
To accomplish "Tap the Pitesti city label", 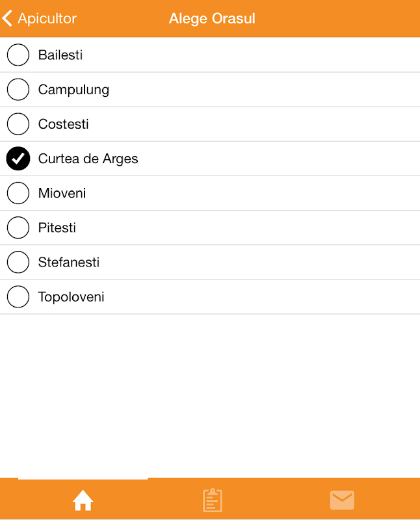I will (x=57, y=228).
